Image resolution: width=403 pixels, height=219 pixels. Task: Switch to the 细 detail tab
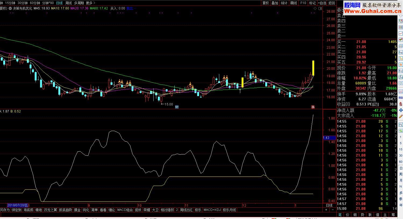tap(355, 215)
